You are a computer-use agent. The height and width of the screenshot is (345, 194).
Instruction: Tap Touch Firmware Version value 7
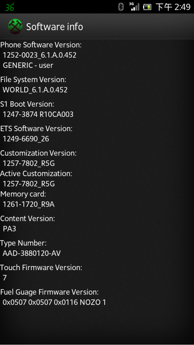5,278
